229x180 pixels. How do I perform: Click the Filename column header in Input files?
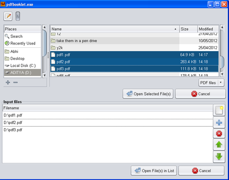tap(108, 108)
